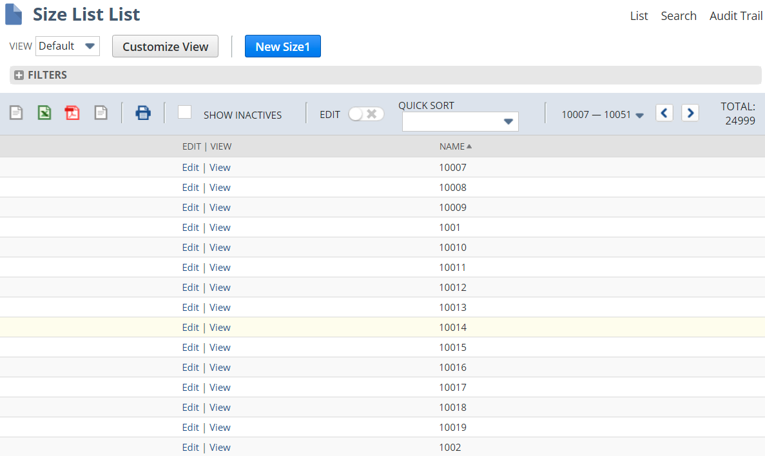
Task: Click the Size List List title
Action: tap(86, 15)
